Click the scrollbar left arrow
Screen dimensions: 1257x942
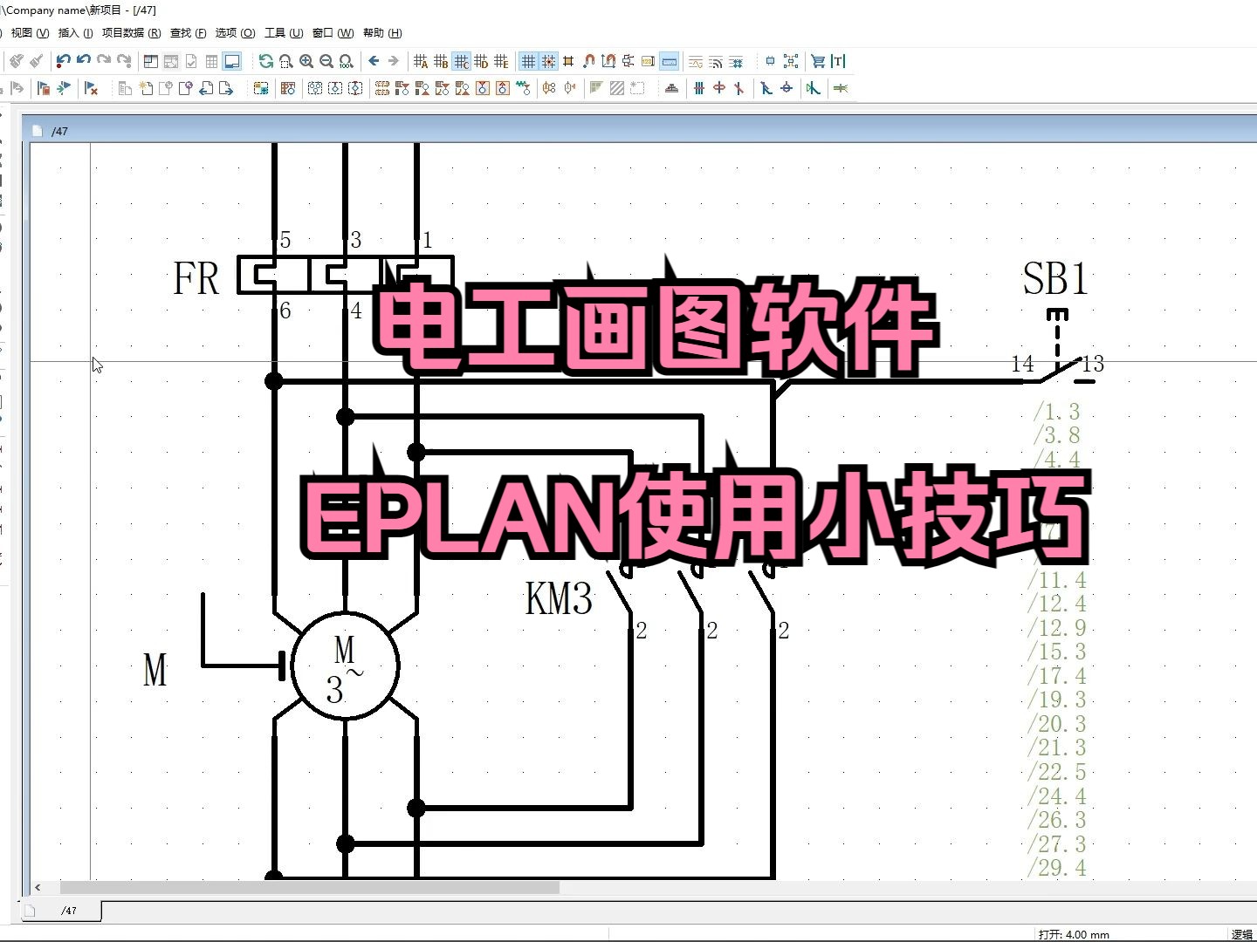[38, 887]
